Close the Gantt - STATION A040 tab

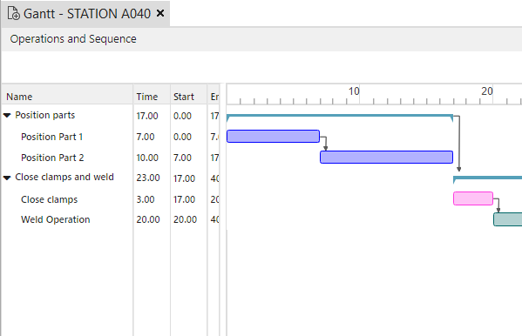click(160, 13)
